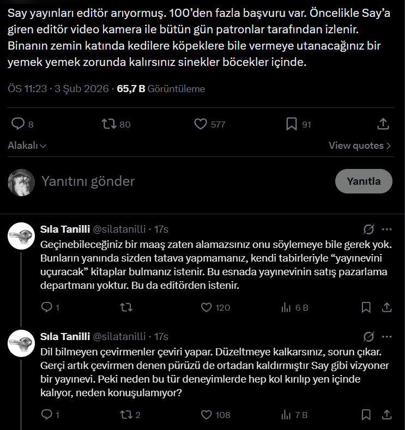Like the main tweet with 577 likes
The width and height of the screenshot is (405, 430).
(x=201, y=124)
